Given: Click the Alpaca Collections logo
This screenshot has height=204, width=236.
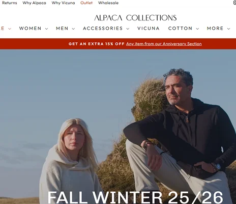Looking at the screenshot, I should 135,18.
